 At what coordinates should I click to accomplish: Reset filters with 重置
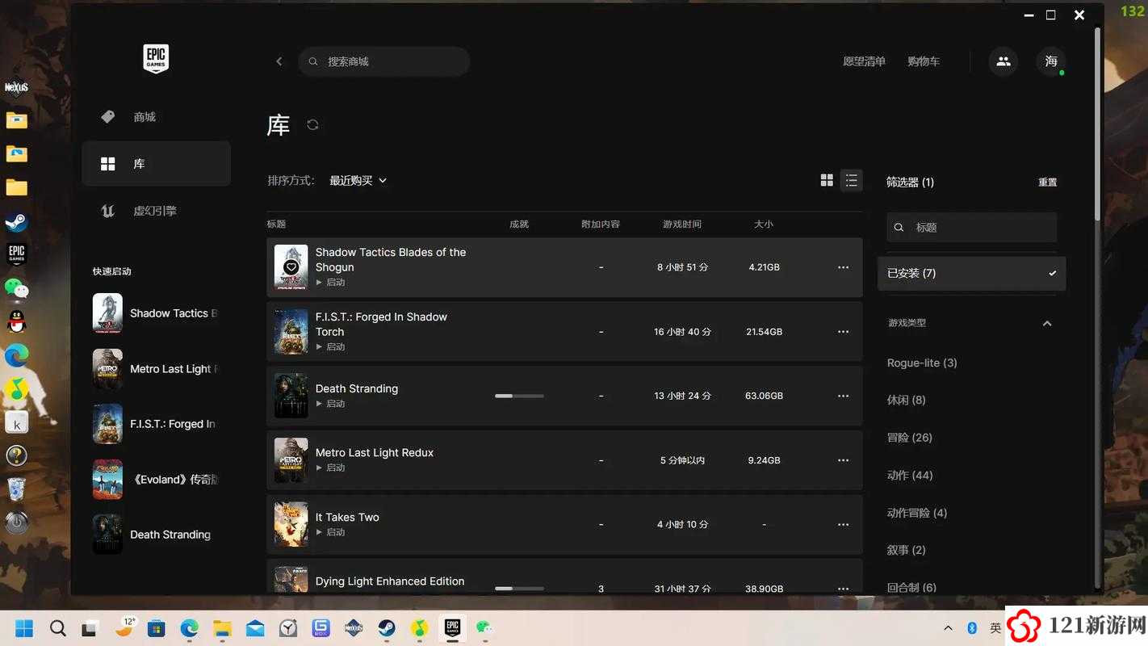(x=1047, y=182)
